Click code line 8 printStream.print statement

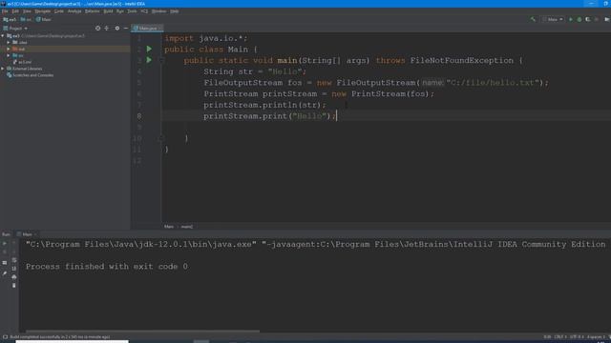[269, 116]
